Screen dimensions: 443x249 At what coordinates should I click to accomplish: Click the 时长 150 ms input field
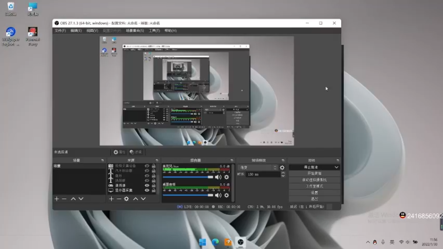pos(262,174)
